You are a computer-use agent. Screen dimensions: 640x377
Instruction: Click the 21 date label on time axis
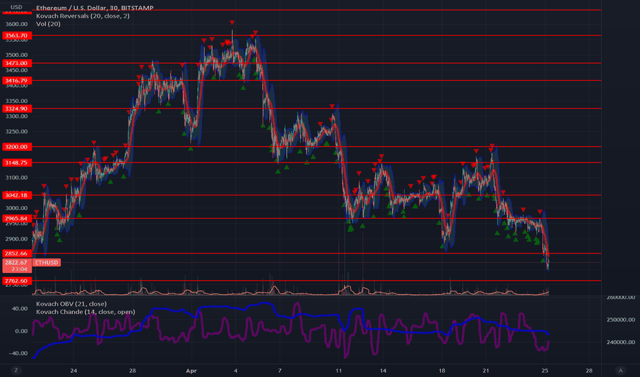485,370
